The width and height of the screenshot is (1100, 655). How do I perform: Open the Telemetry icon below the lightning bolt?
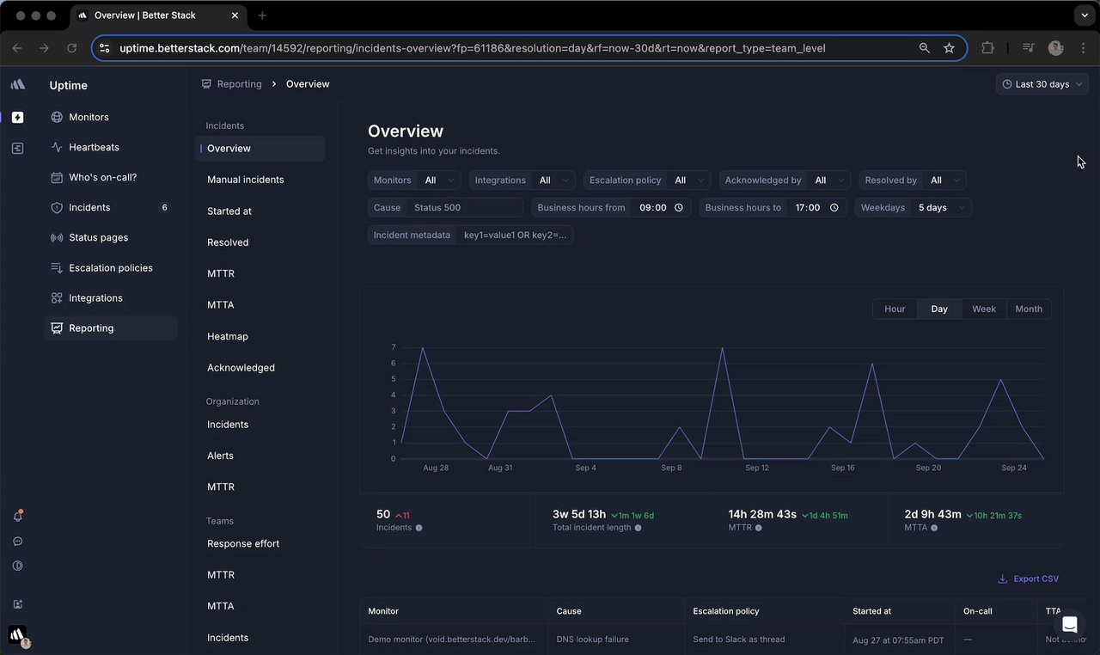coord(18,148)
